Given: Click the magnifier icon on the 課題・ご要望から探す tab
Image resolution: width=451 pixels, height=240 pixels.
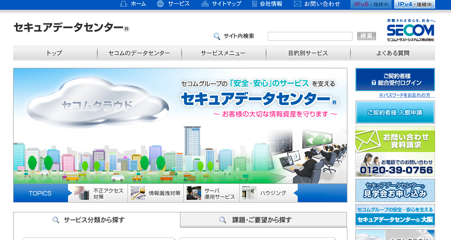Looking at the screenshot, I should click(223, 220).
